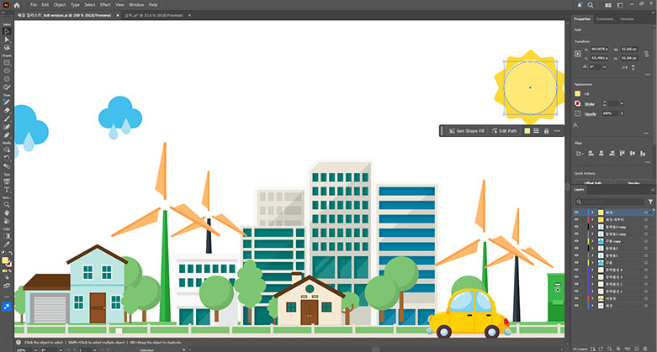
Task: Click the stroke weight stepper arrows
Action: click(x=605, y=103)
